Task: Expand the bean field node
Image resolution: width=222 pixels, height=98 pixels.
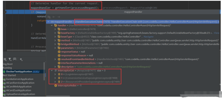Action: (55, 29)
